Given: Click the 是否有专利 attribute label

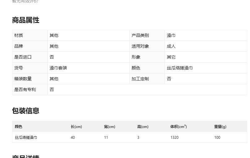Looking at the screenshot, I should (25, 90).
